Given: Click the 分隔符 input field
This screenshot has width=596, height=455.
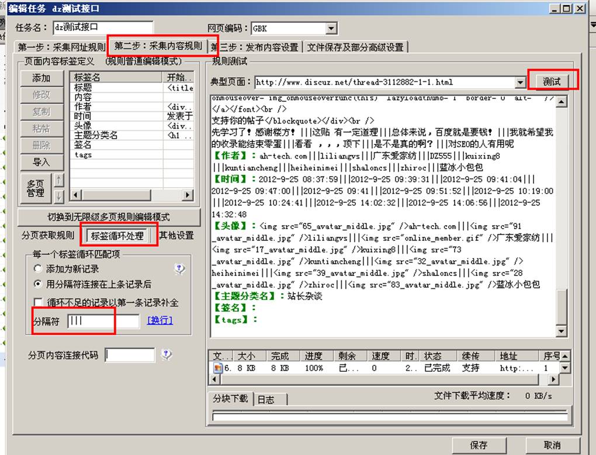Looking at the screenshot, I should tap(103, 321).
